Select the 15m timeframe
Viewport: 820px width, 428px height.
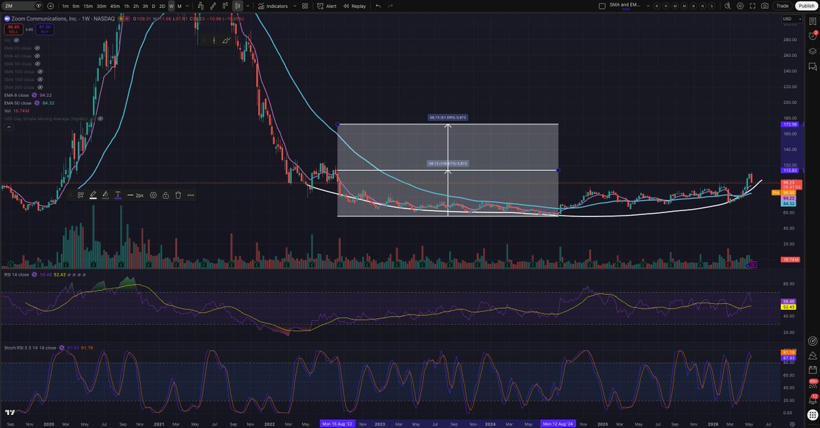[x=88, y=6]
